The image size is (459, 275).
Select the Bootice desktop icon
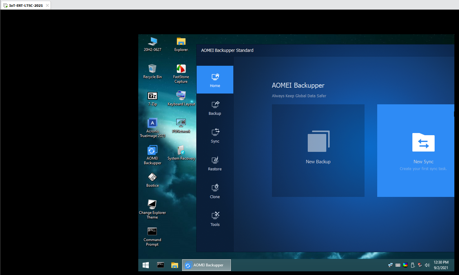(152, 180)
